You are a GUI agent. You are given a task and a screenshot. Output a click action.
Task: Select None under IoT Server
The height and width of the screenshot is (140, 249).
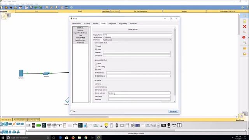(96, 84)
